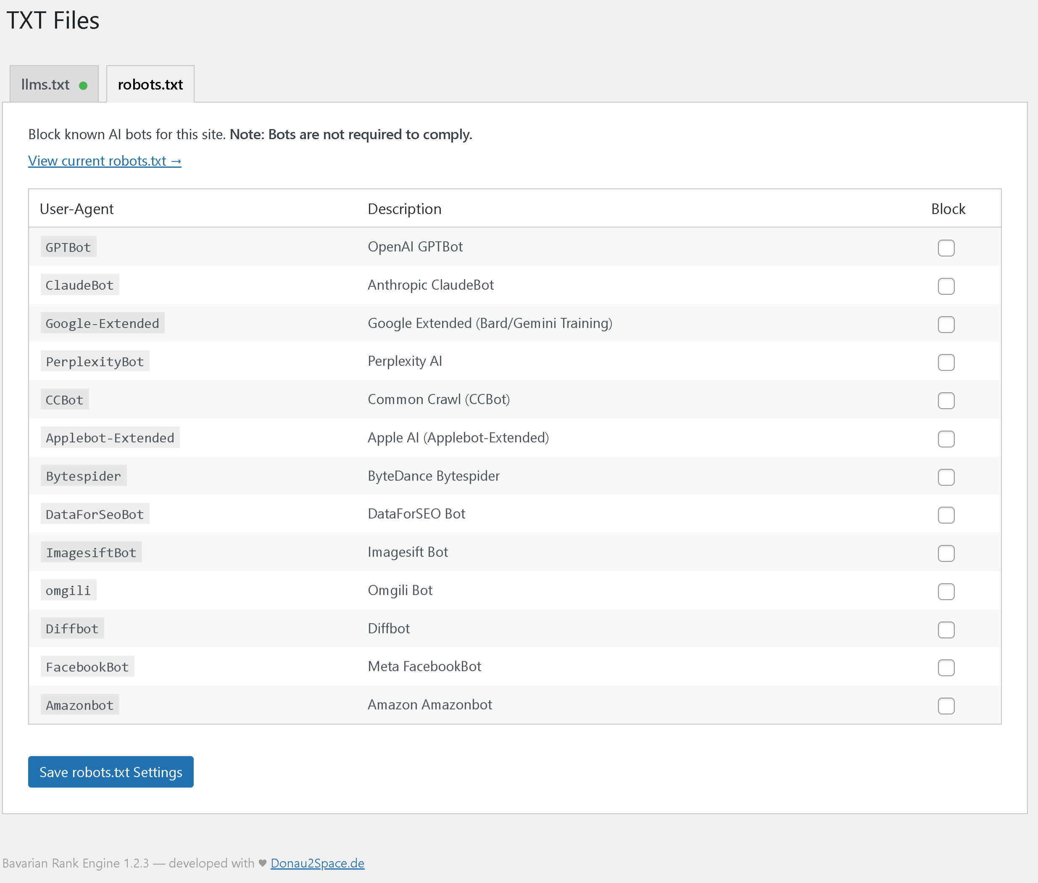Select the GPTBot user-agent label
This screenshot has width=1038, height=883.
coord(68,246)
